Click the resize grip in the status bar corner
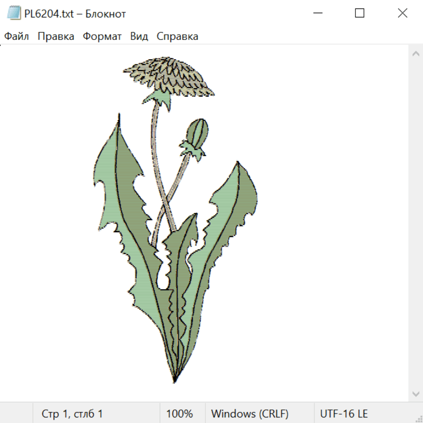The image size is (423, 423). tap(419, 419)
